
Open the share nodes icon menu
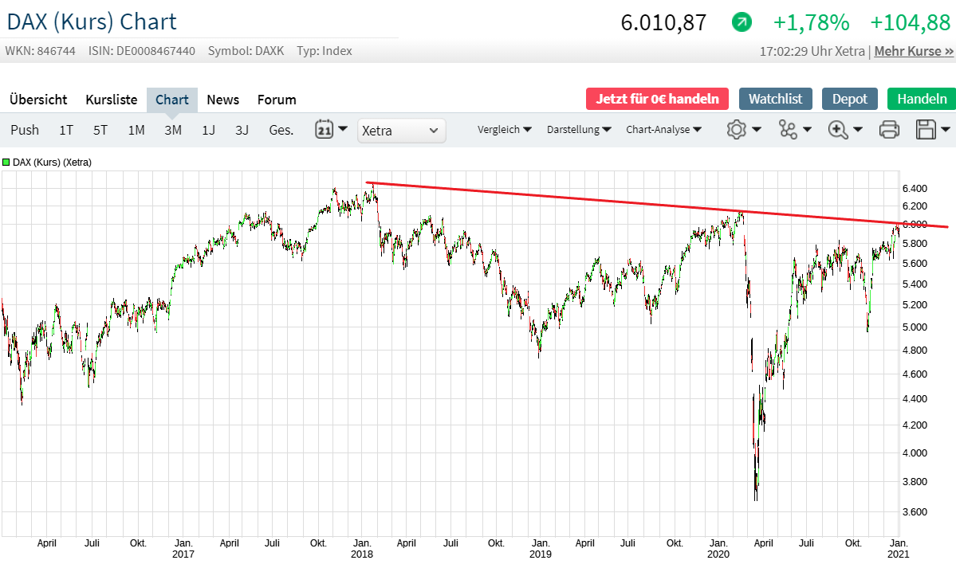click(x=789, y=129)
